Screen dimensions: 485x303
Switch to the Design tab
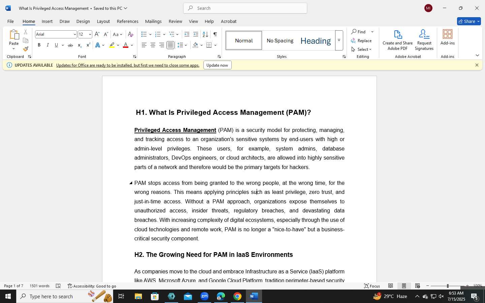click(83, 21)
